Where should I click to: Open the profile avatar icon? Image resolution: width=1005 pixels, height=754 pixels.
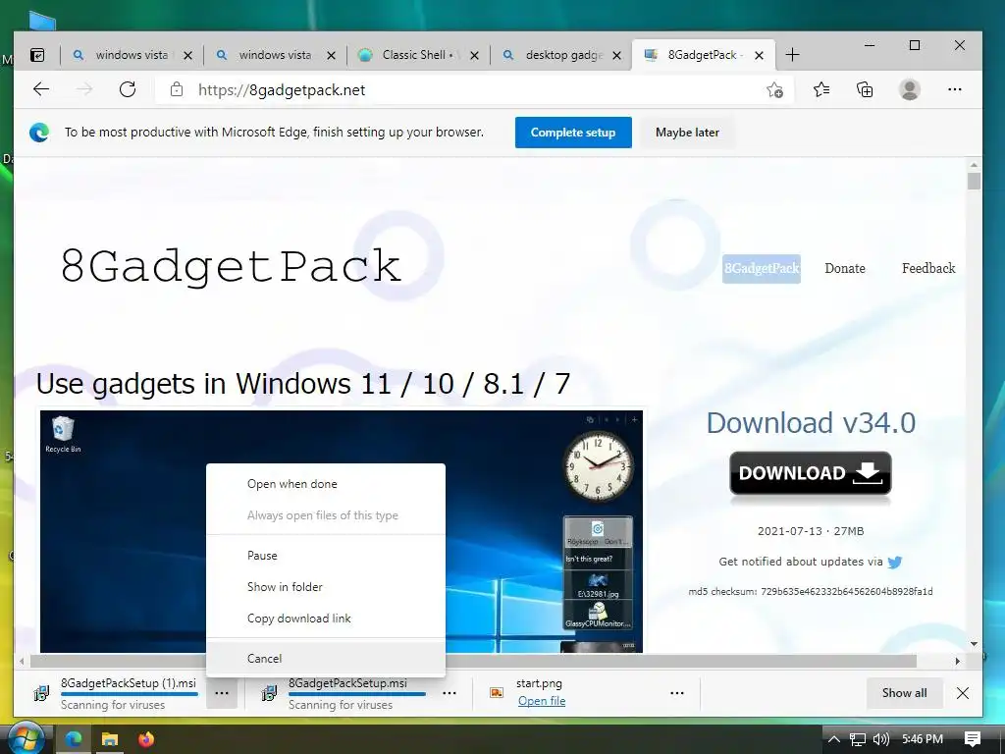click(910, 89)
